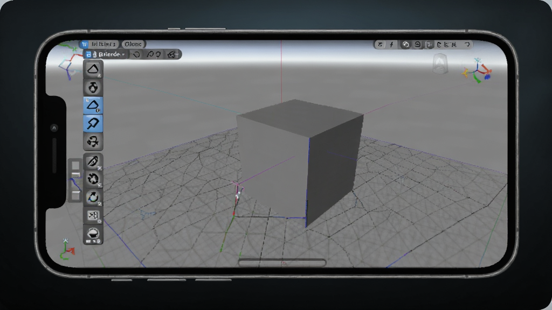Select the blue highlighted pin-shaped tool
The image size is (552, 310).
[x=93, y=123]
